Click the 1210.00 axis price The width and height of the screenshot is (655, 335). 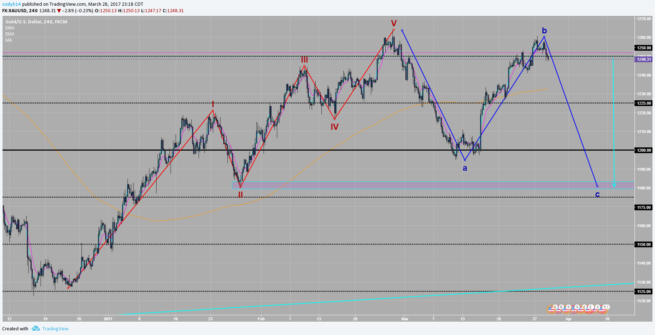(x=644, y=132)
